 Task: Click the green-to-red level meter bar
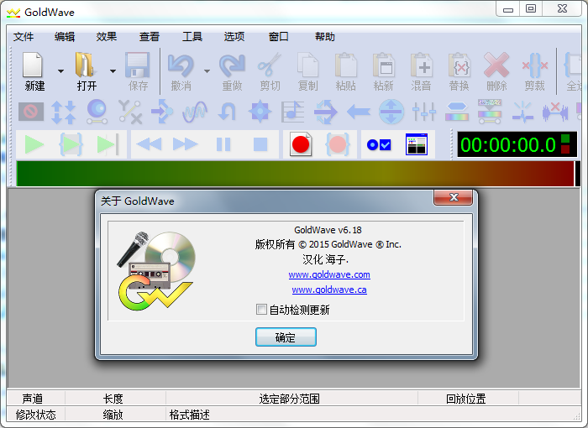pos(296,174)
